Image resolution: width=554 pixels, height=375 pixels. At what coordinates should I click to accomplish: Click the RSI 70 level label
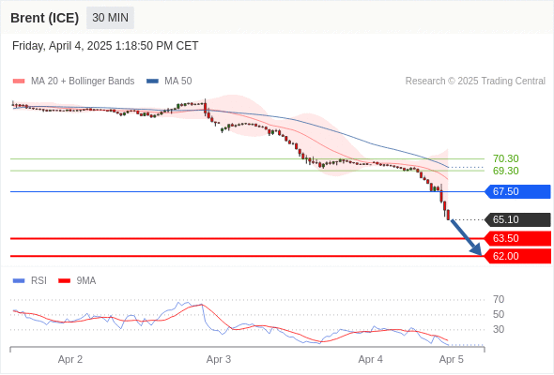(499, 299)
